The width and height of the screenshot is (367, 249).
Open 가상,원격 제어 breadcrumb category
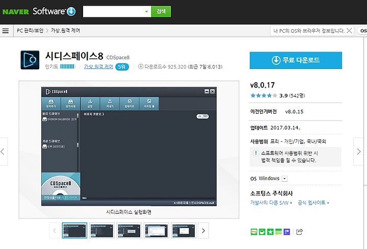tap(66, 31)
